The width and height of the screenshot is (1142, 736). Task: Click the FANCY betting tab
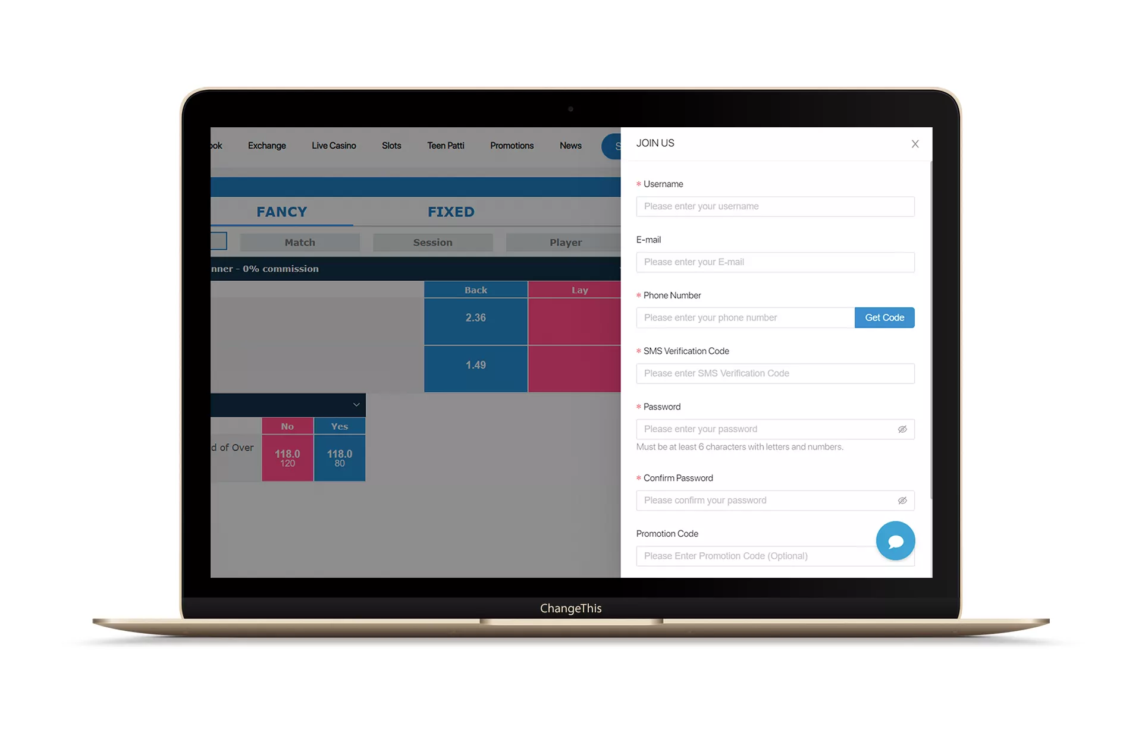(x=281, y=210)
